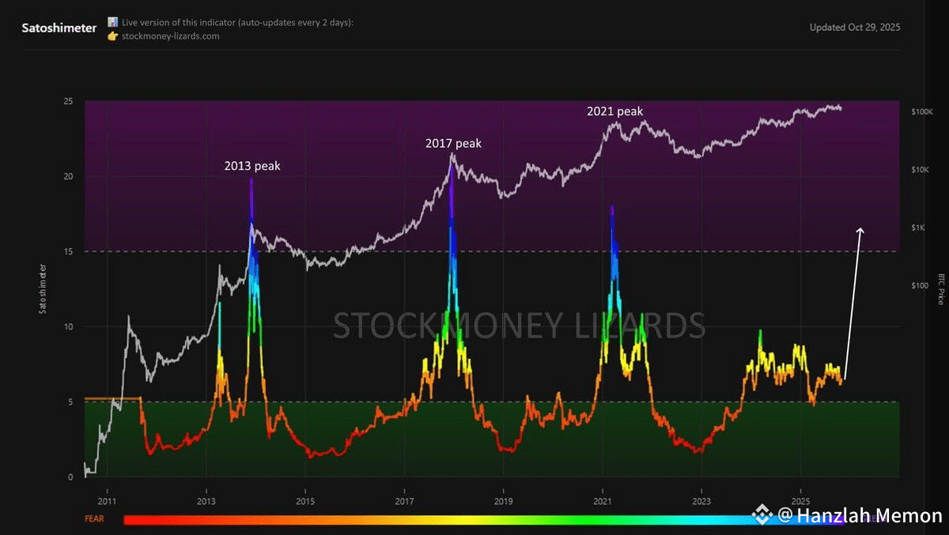Click the pointing hand emoji icon
The width and height of the screenshot is (949, 535).
[x=112, y=36]
